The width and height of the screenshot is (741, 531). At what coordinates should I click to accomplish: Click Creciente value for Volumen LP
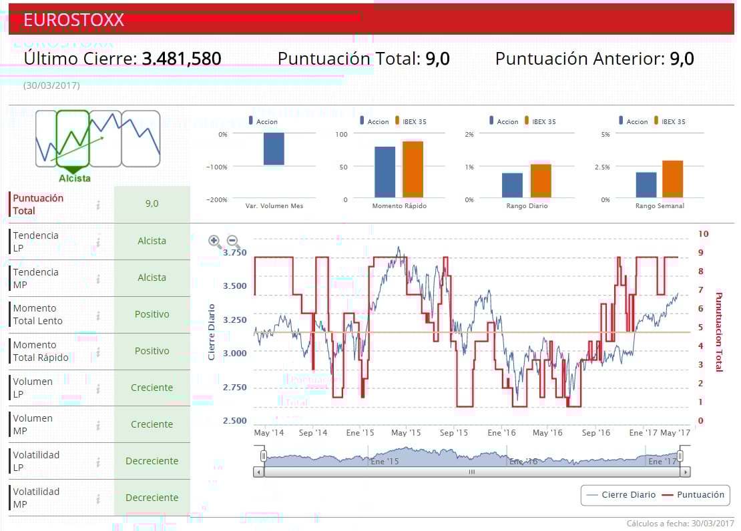pos(152,388)
